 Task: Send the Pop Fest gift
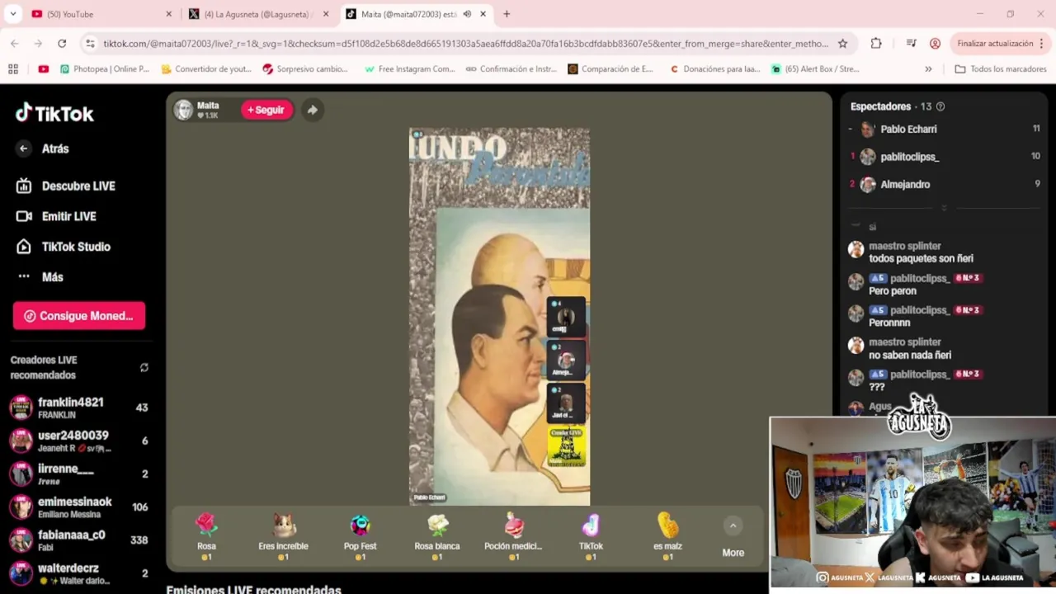point(360,536)
